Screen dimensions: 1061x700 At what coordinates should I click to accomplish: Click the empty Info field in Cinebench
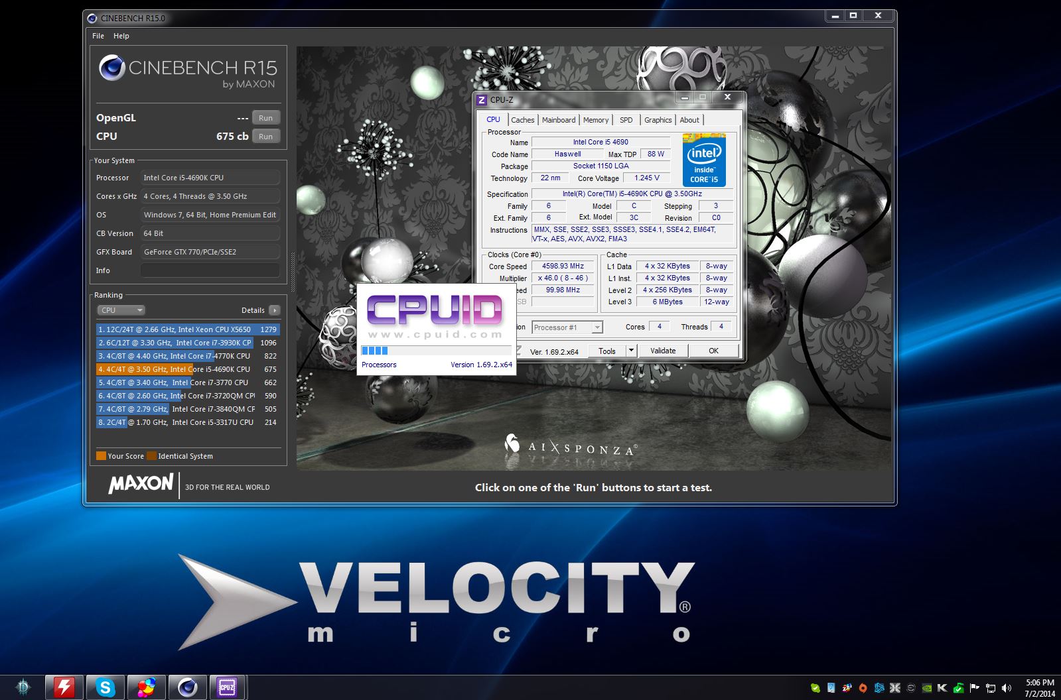(210, 270)
